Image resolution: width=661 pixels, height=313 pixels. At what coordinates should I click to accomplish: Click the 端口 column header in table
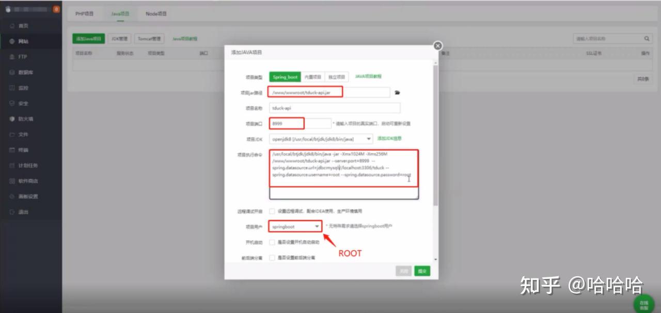(x=203, y=53)
